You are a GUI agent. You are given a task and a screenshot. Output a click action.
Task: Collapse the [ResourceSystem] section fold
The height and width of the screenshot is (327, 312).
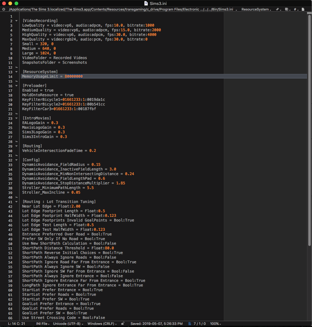(16, 72)
